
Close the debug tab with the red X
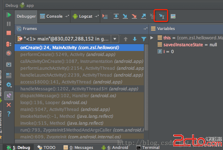coord(9,105)
